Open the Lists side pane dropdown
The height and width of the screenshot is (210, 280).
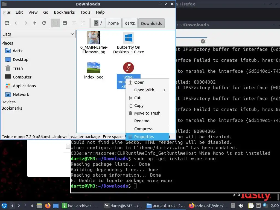pyautogui.click(x=38, y=34)
